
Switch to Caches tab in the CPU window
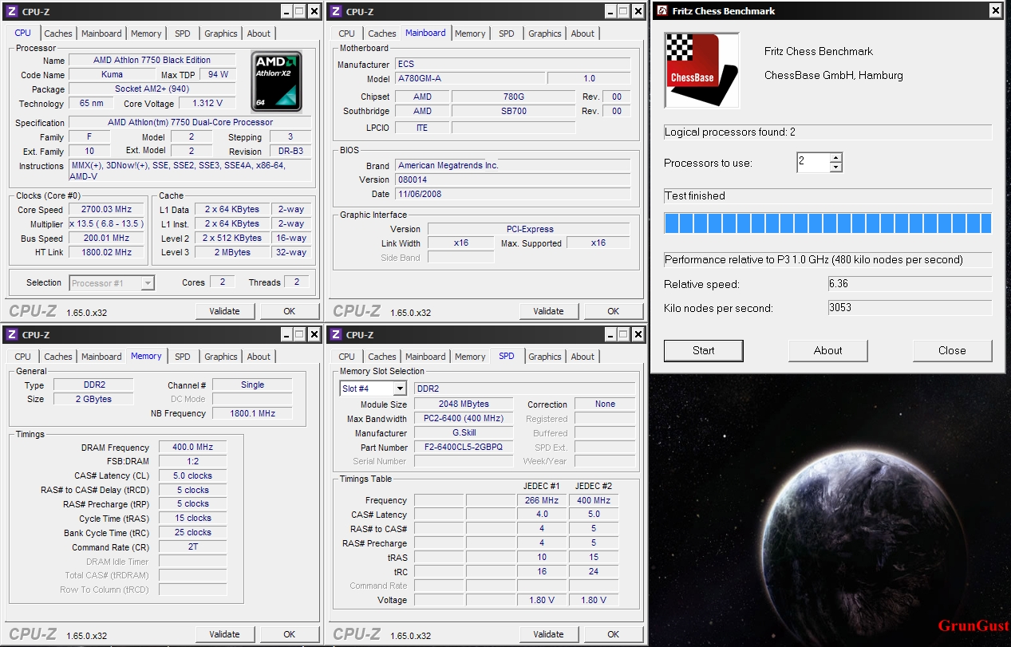58,34
